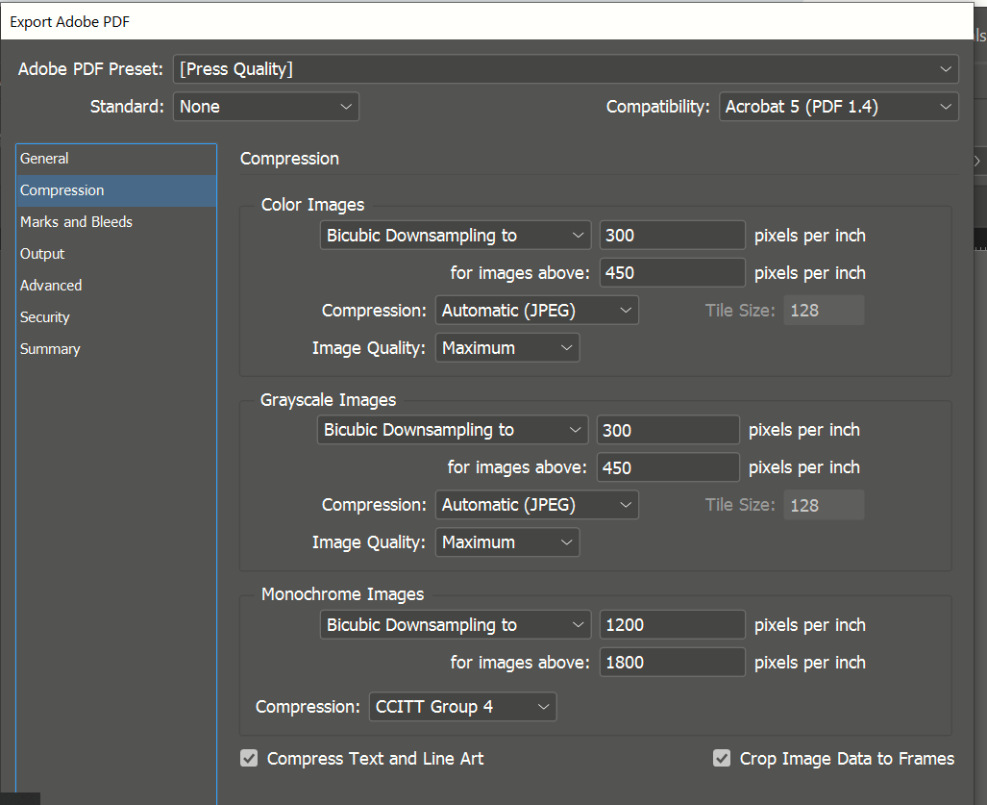Expand Grayscale Images downsampling method dropdown
987x805 pixels.
[x=453, y=430]
